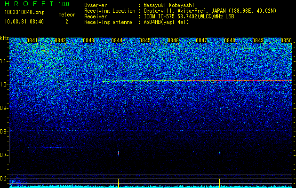Click the 0844 time marker
The image size is (296, 188).
pyautogui.click(x=117, y=40)
